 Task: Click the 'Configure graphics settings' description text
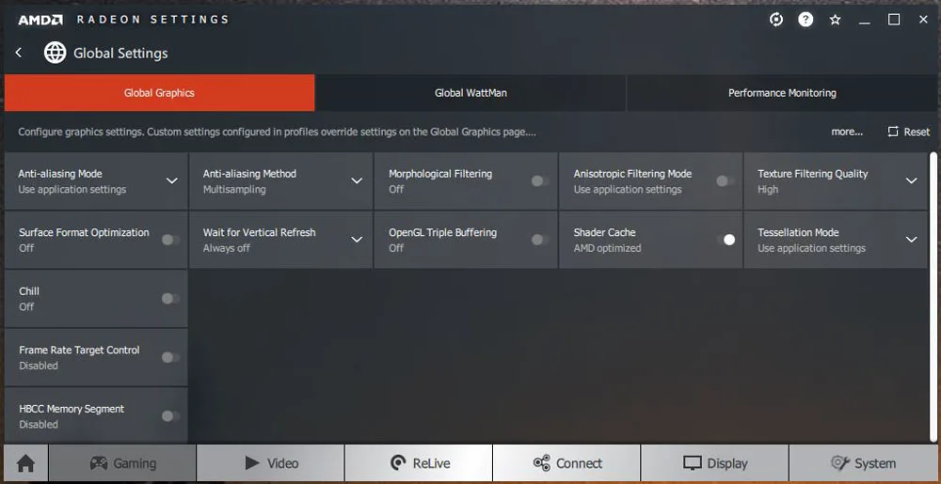tap(277, 132)
